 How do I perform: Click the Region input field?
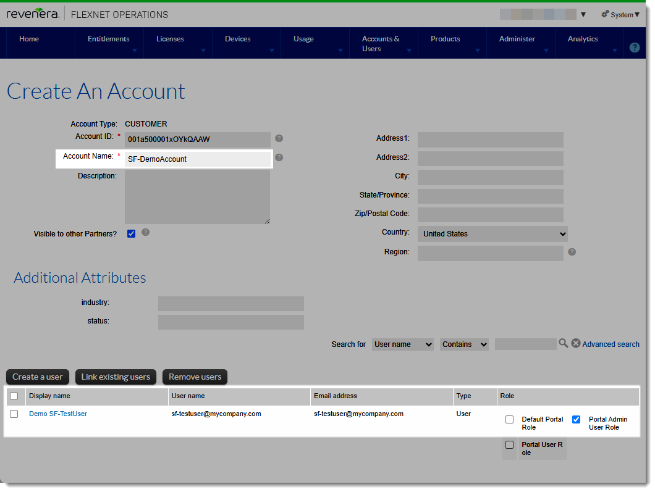491,253
